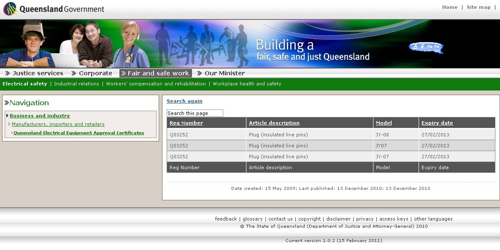Open the Site map link
The image size is (500, 250).
click(478, 7)
